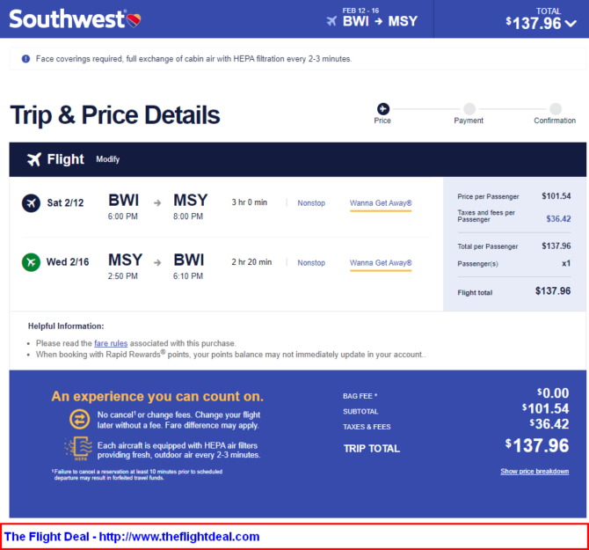
Task: Click Show price breakdown link
Action: point(534,472)
